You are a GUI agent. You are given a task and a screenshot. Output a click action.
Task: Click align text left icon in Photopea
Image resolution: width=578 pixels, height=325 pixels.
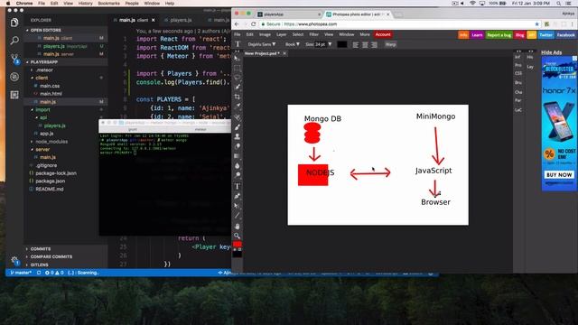355,44
